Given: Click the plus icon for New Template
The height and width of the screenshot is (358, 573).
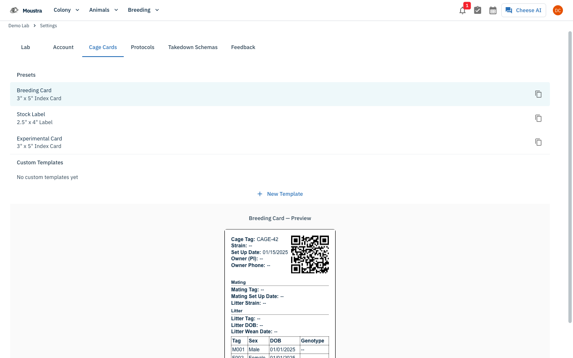Looking at the screenshot, I should [x=260, y=194].
